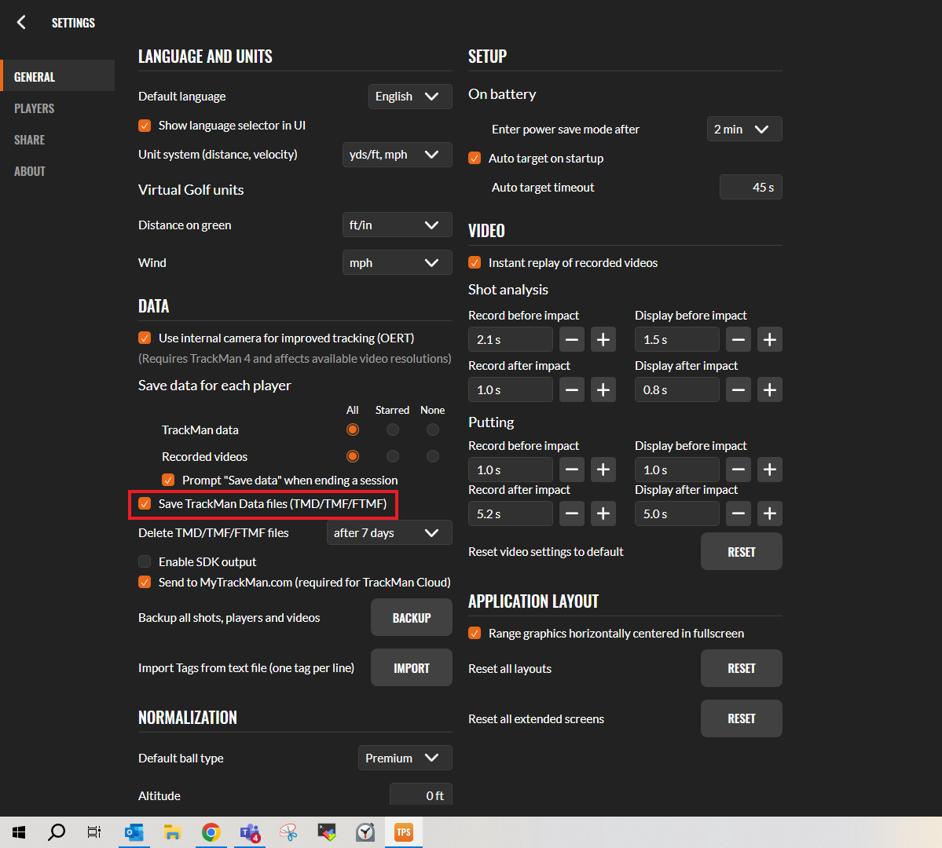
Task: Click the Auto target timeout field
Action: click(x=750, y=187)
